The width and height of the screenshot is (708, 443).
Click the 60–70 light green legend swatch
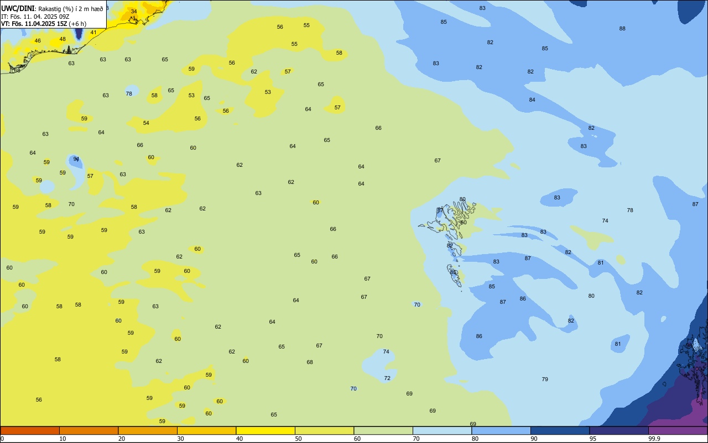(383, 430)
